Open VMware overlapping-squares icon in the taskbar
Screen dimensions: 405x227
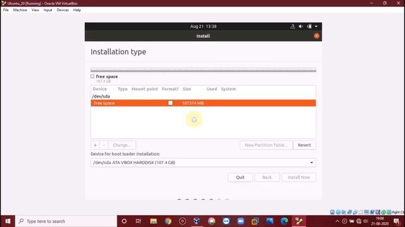(x=255, y=221)
